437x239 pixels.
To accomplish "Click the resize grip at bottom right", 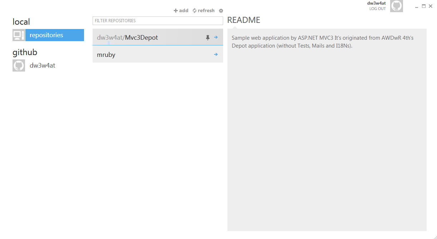I will click(434, 236).
